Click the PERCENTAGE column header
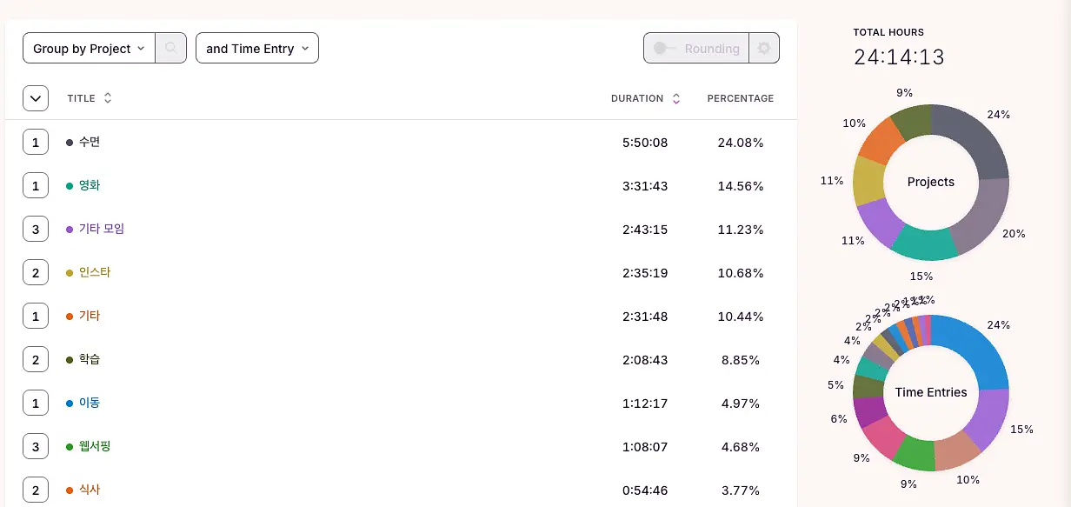The height and width of the screenshot is (507, 1071). 740,98
